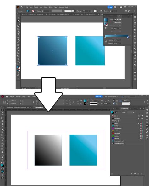This screenshot has height=186, width=149.
Task: Click reverse gradient icon in Gradient panel
Action: pos(106,28)
